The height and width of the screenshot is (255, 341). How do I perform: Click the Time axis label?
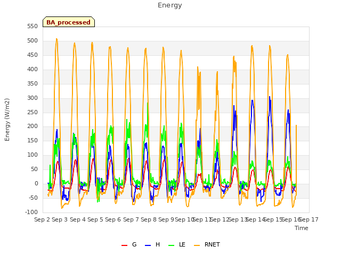point(302,228)
